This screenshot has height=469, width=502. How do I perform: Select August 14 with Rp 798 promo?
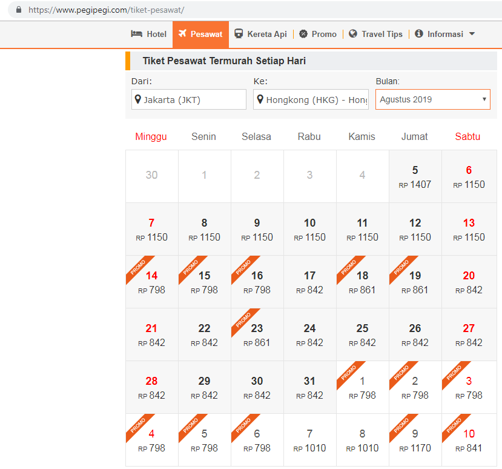click(x=151, y=282)
